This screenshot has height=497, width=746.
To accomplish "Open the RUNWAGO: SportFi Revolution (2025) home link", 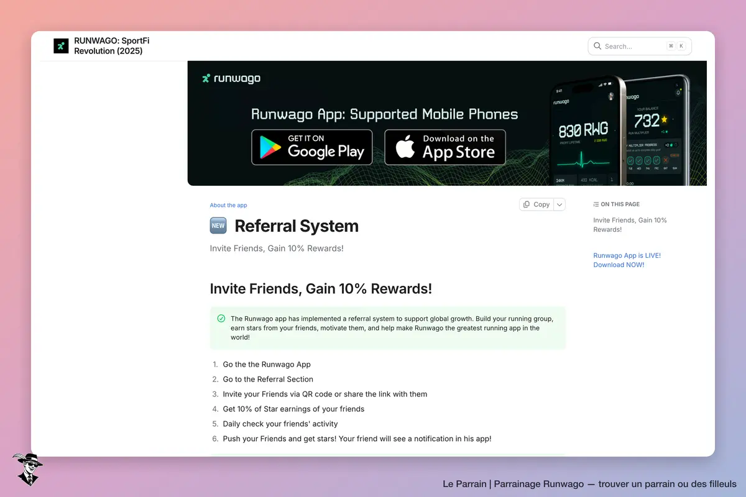I will (112, 46).
